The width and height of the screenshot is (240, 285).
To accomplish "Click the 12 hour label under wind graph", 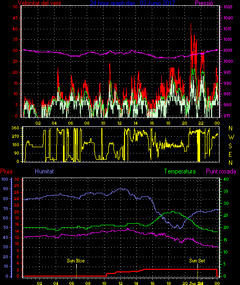I will [x=119, y=123].
